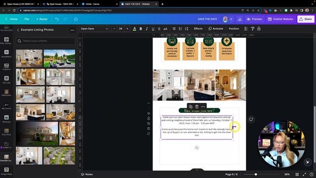
Task: Toggle italic formatting in text toolbar
Action: point(147,29)
